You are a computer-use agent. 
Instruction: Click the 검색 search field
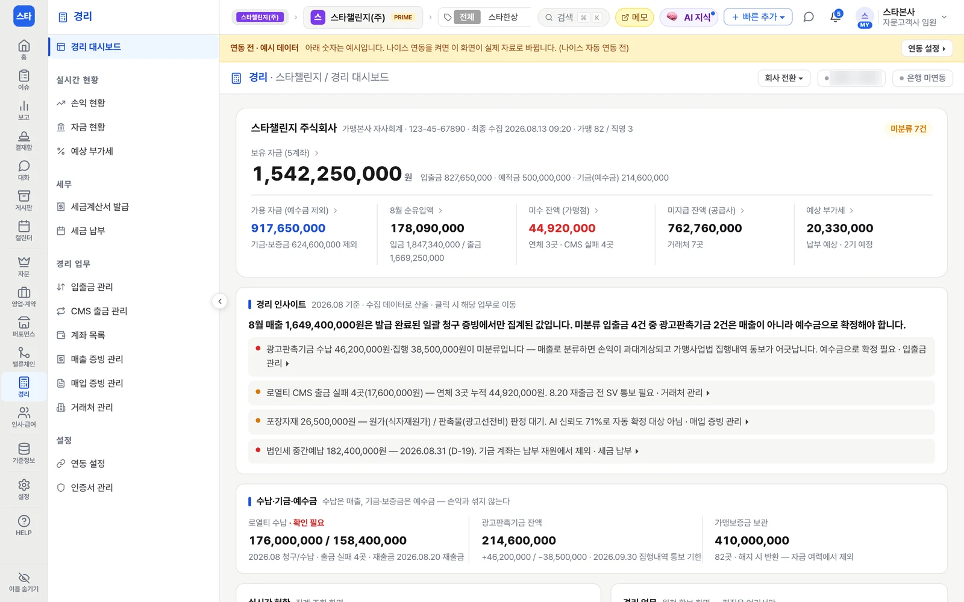pos(573,17)
